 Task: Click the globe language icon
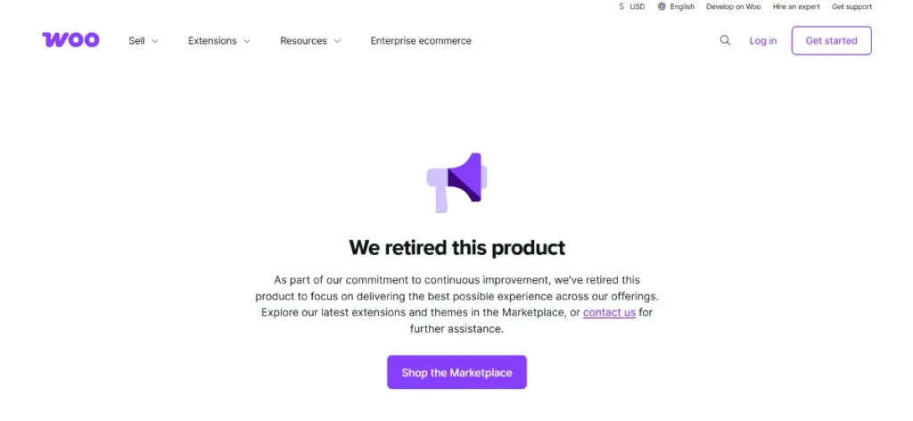pos(662,7)
